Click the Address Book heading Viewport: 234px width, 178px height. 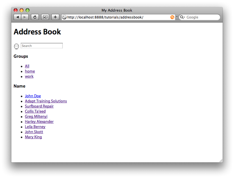(x=37, y=32)
